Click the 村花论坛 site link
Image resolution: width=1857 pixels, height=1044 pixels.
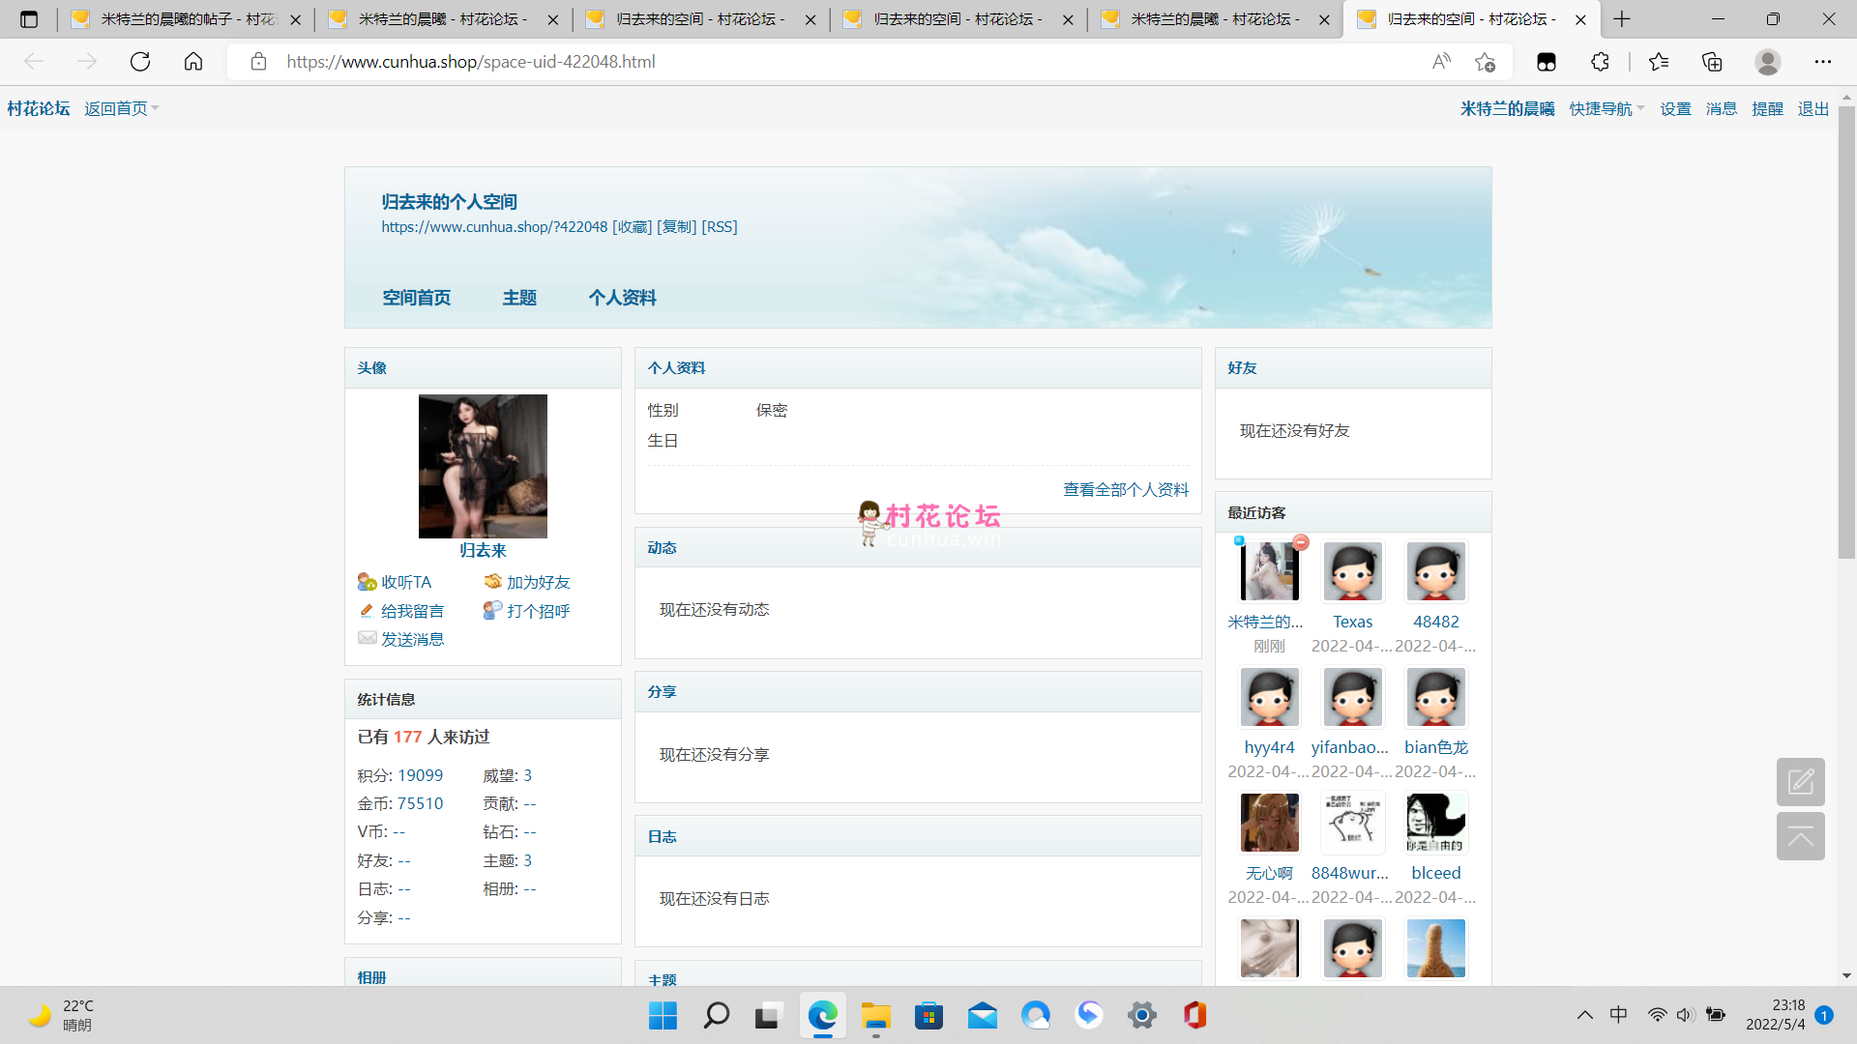coord(39,108)
